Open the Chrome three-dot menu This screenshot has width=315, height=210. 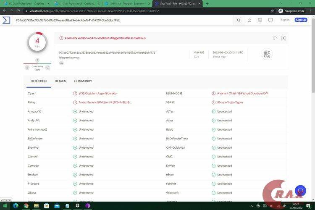coord(310,11)
